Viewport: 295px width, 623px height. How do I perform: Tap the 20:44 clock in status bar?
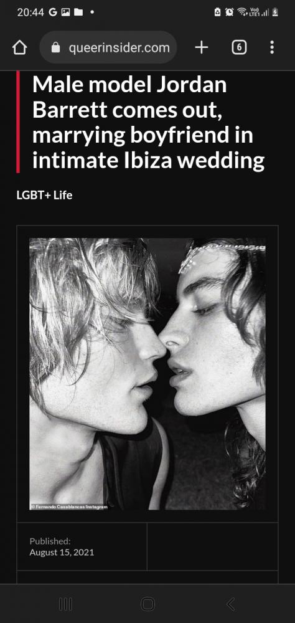coord(30,12)
